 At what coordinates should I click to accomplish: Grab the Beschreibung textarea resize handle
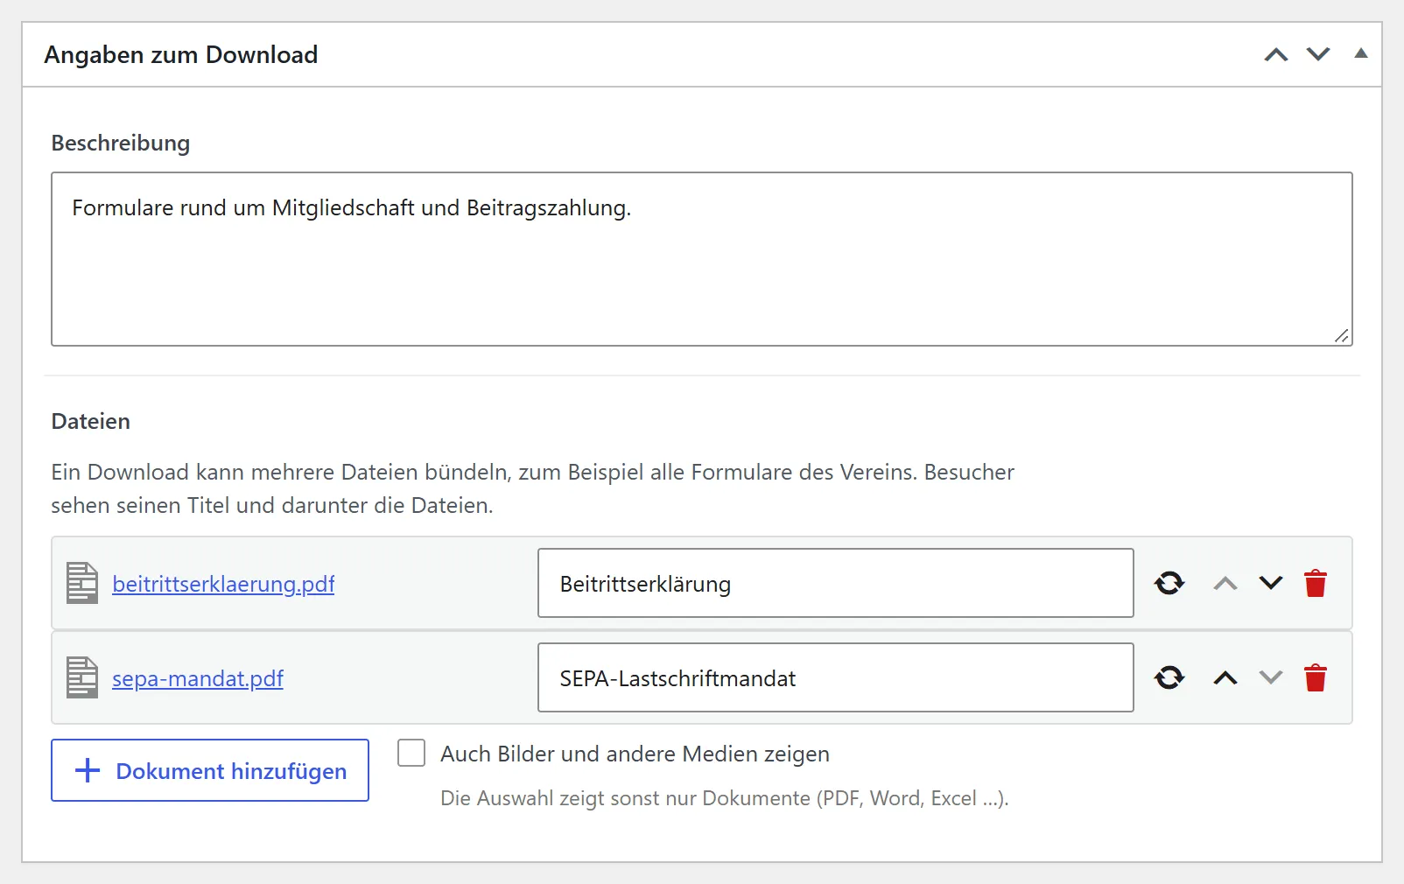tap(1342, 335)
